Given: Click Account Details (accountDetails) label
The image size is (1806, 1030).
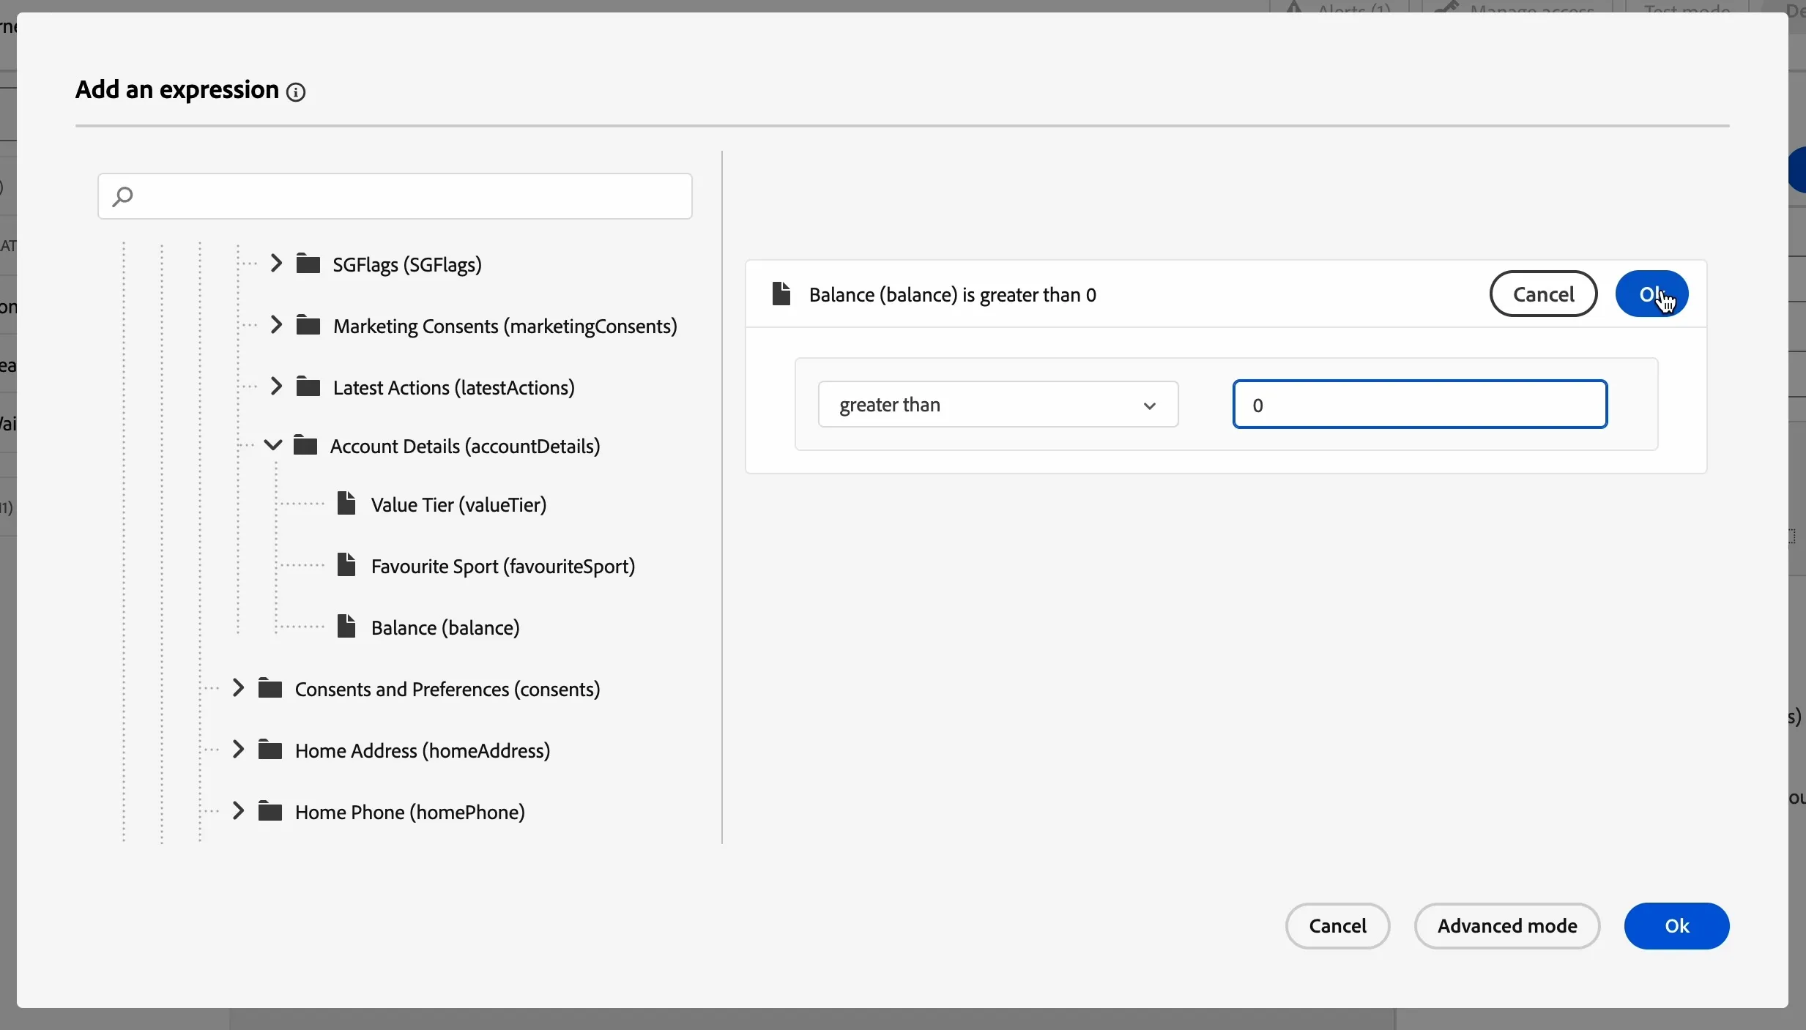Looking at the screenshot, I should click(x=465, y=446).
